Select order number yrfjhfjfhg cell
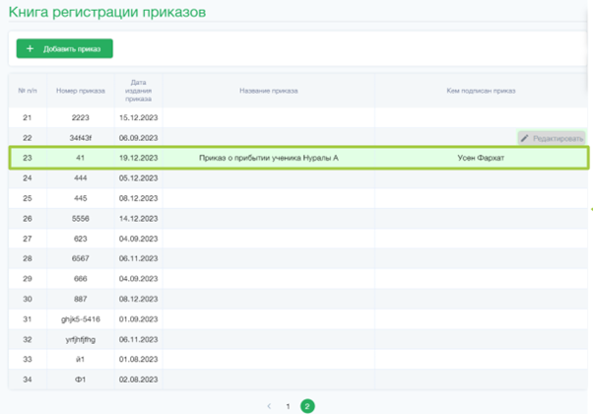593x414 pixels. pyautogui.click(x=80, y=339)
